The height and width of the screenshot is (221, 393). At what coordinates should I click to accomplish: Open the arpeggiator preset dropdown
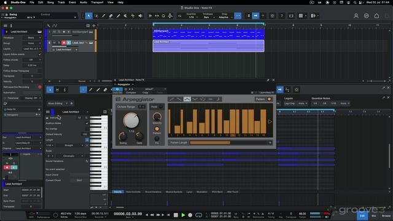(x=153, y=89)
